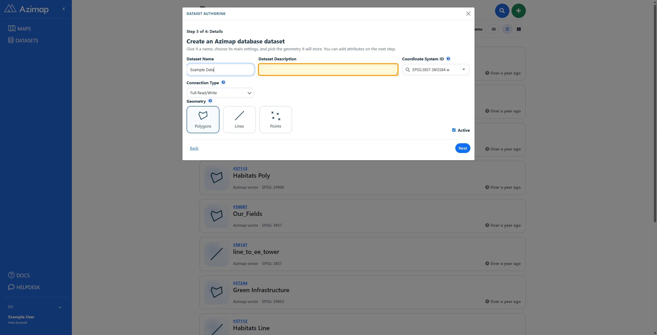Click the Green Infrastructure polygon thumbnail
The height and width of the screenshot is (335, 657).
point(216,292)
